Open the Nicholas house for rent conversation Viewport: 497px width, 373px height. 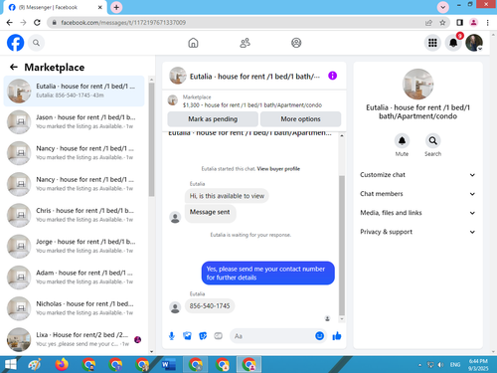click(75, 308)
